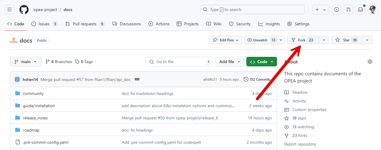Open the Insights tab
Screen dimensions: 381x150
(x=269, y=24)
